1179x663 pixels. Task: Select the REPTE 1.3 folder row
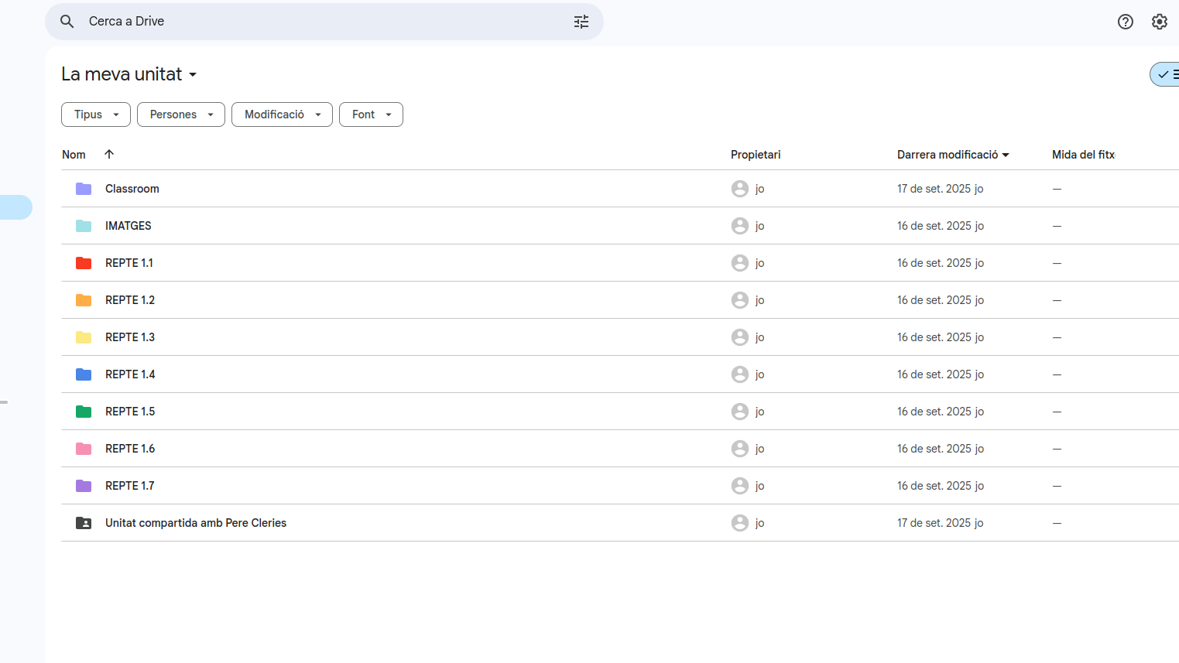[x=387, y=337]
